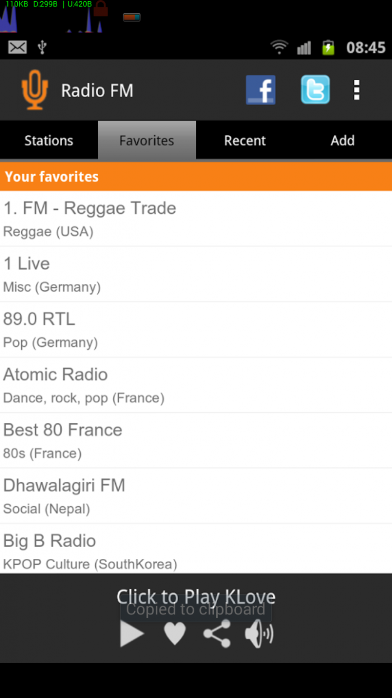Image resolution: width=392 pixels, height=698 pixels.
Task: Open the Facebook share icon
Action: pyautogui.click(x=260, y=90)
